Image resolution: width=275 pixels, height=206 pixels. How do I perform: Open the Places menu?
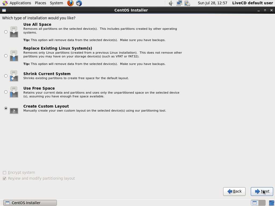point(41,3)
